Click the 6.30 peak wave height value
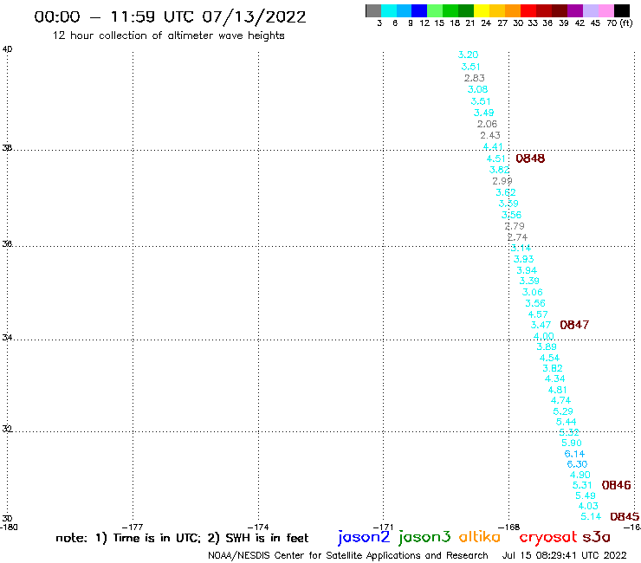Image resolution: width=641 pixels, height=563 pixels. pos(577,464)
